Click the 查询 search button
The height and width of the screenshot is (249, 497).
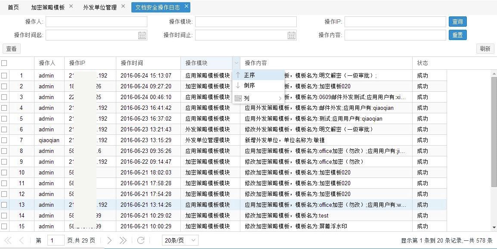point(457,22)
